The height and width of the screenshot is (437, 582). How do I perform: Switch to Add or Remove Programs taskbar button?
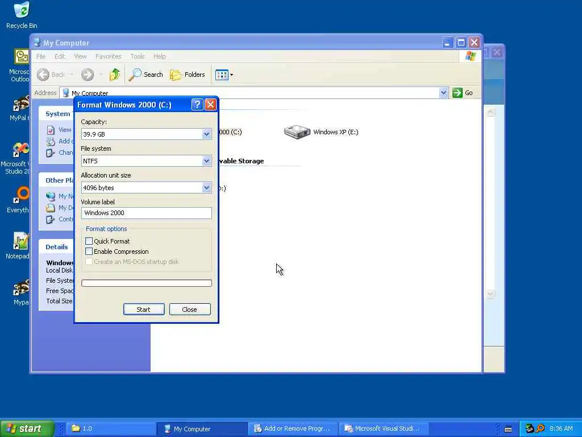[293, 428]
